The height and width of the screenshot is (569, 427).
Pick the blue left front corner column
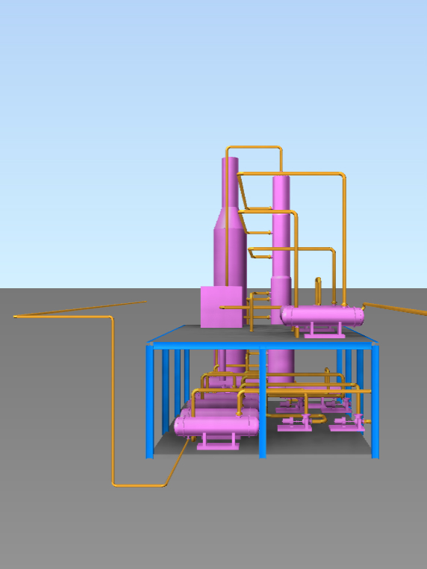(149, 401)
